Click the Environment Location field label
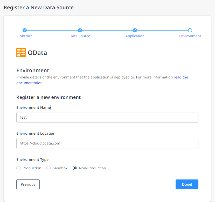The height and width of the screenshot is (202, 215). click(36, 133)
